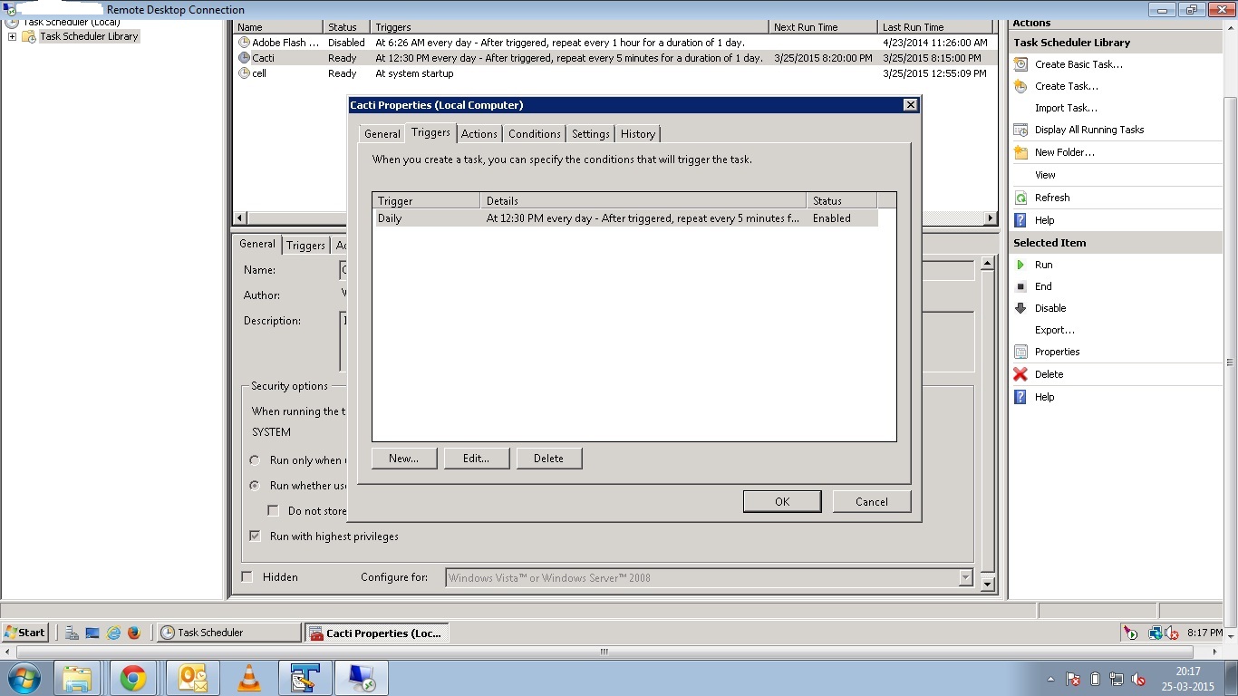Click the New... trigger button
The image size is (1238, 696).
[404, 459]
